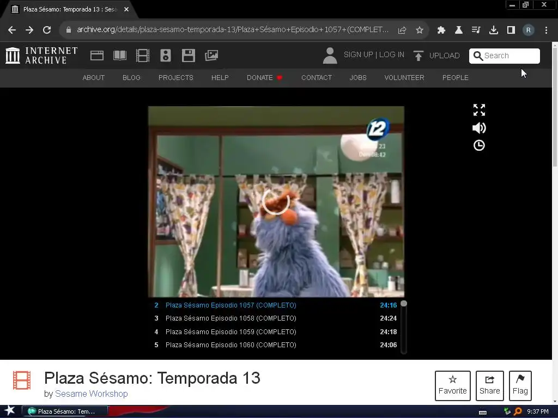Click the tray keyboard icon
558x418 pixels.
[x=483, y=413]
